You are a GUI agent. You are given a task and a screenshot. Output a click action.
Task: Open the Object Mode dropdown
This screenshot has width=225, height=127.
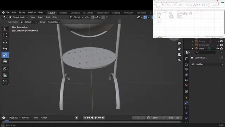point(19,17)
